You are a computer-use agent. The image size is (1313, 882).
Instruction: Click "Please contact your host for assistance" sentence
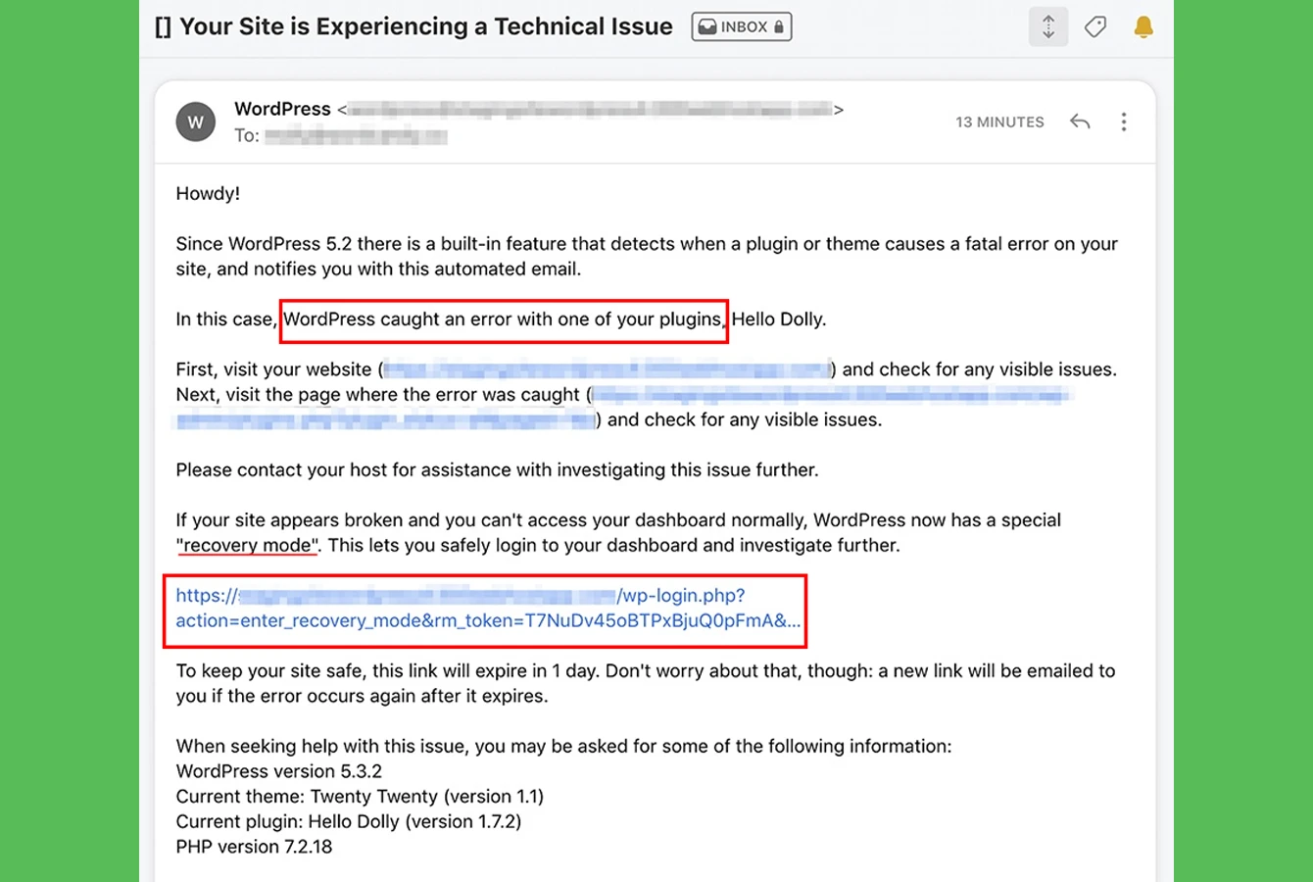[x=497, y=469]
